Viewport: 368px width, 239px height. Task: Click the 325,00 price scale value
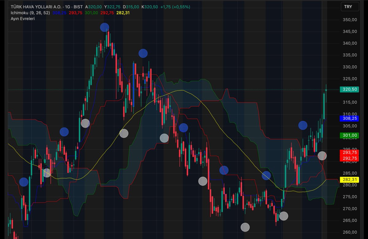coord(350,78)
